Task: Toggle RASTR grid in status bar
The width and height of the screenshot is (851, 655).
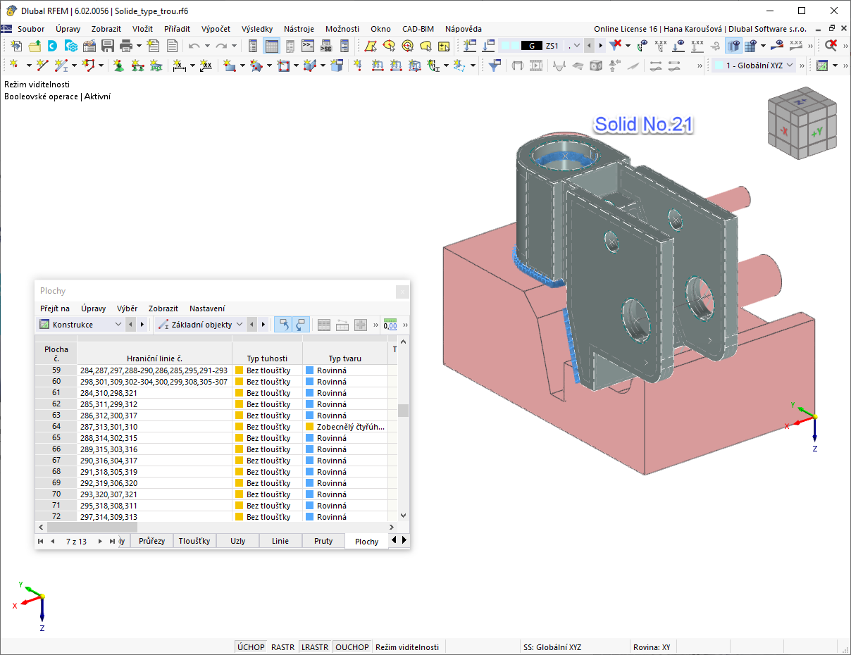Action: coord(283,647)
